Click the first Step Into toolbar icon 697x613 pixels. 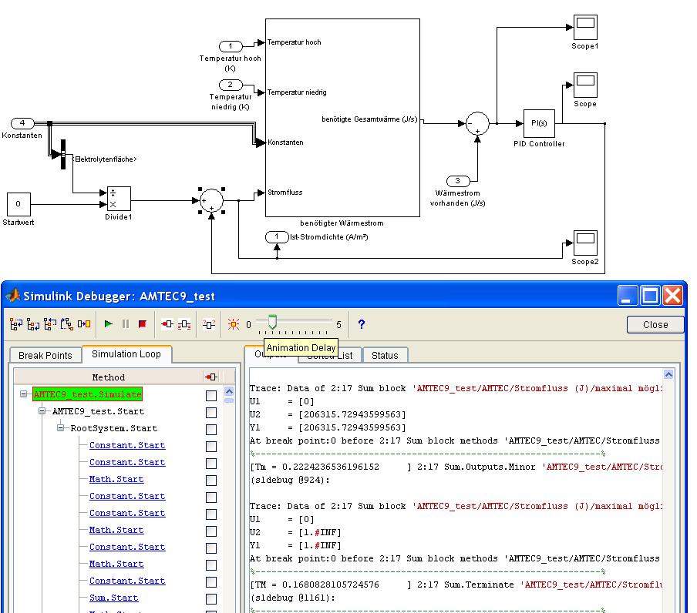15,324
